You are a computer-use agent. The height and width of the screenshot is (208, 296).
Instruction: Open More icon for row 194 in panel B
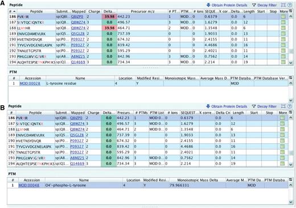(282, 164)
